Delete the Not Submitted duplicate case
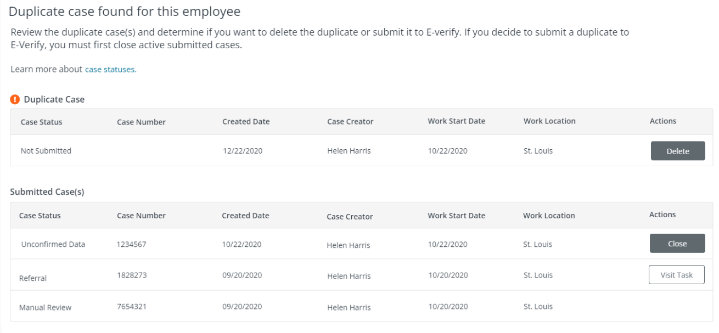 tap(678, 150)
